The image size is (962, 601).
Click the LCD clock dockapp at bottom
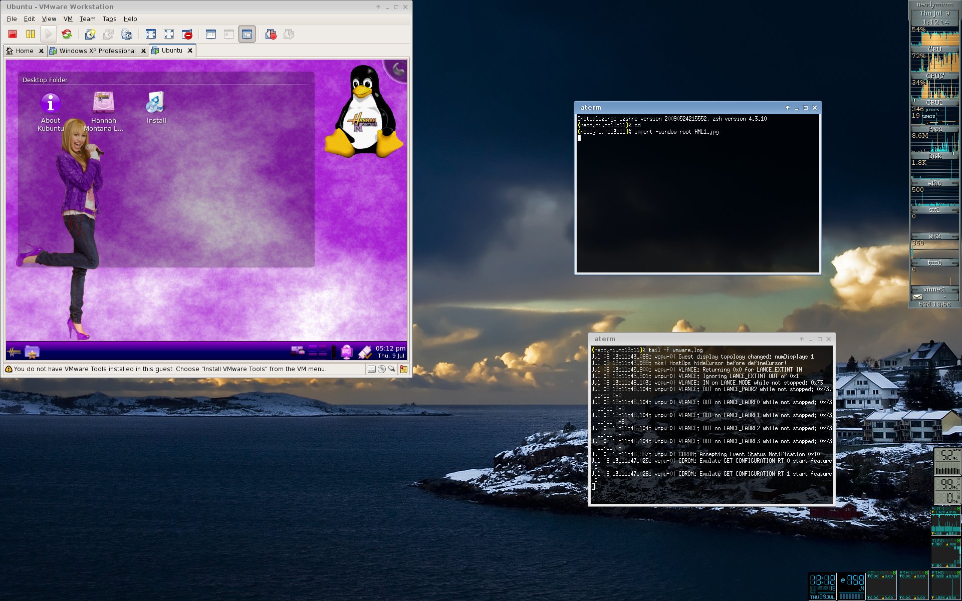(823, 586)
